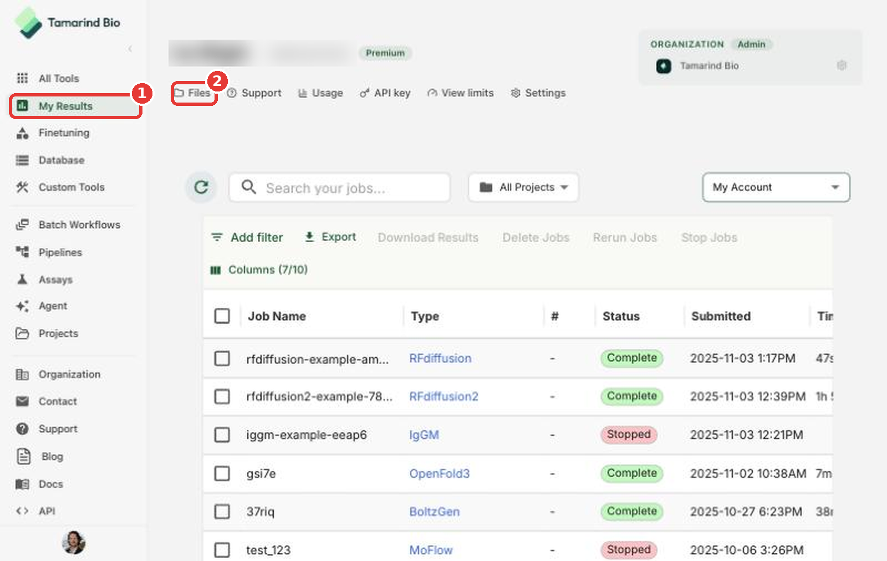The image size is (887, 561).
Task: Click the Pipelines icon
Action: tap(22, 252)
